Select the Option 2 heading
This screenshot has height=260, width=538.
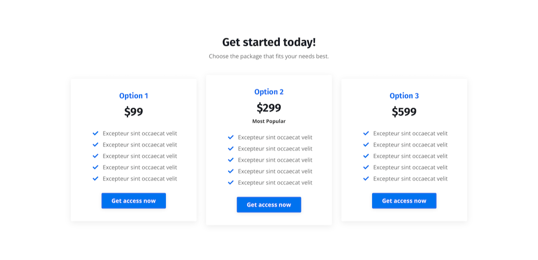pyautogui.click(x=269, y=92)
